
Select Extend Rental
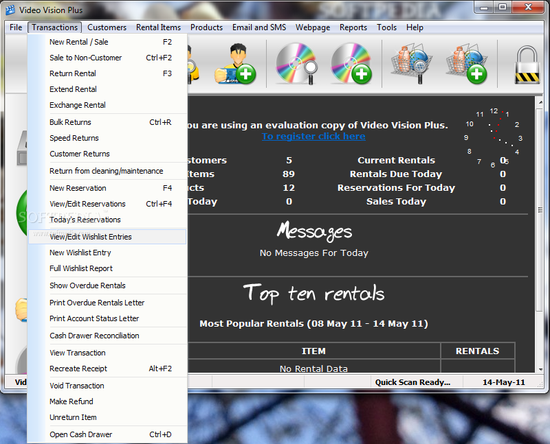(107, 89)
